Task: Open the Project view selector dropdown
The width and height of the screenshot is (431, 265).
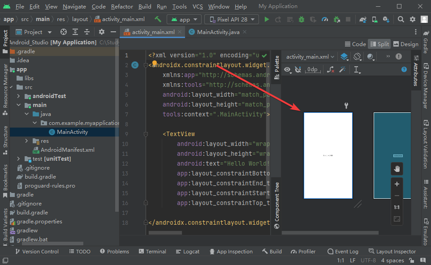Action: click(x=34, y=32)
